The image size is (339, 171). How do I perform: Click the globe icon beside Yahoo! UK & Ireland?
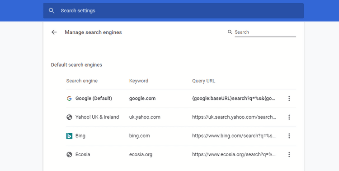(69, 117)
